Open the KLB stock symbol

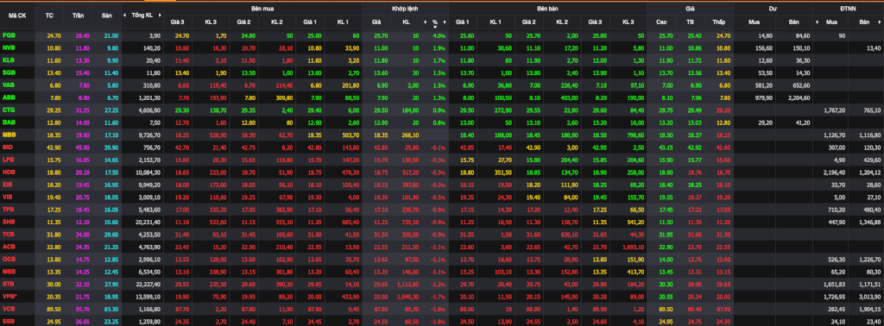(9, 60)
